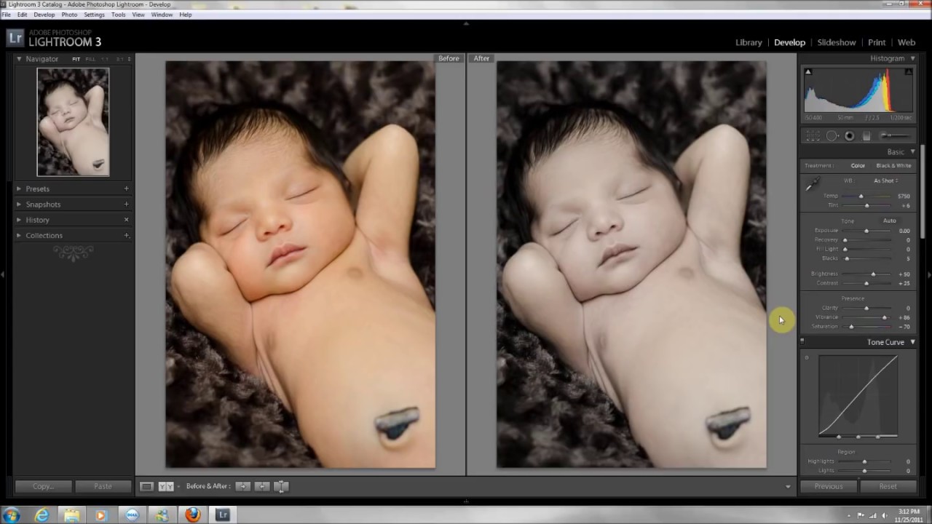This screenshot has height=524, width=932.
Task: Toggle highlight clipping indicator in histogram
Action: coord(908,71)
